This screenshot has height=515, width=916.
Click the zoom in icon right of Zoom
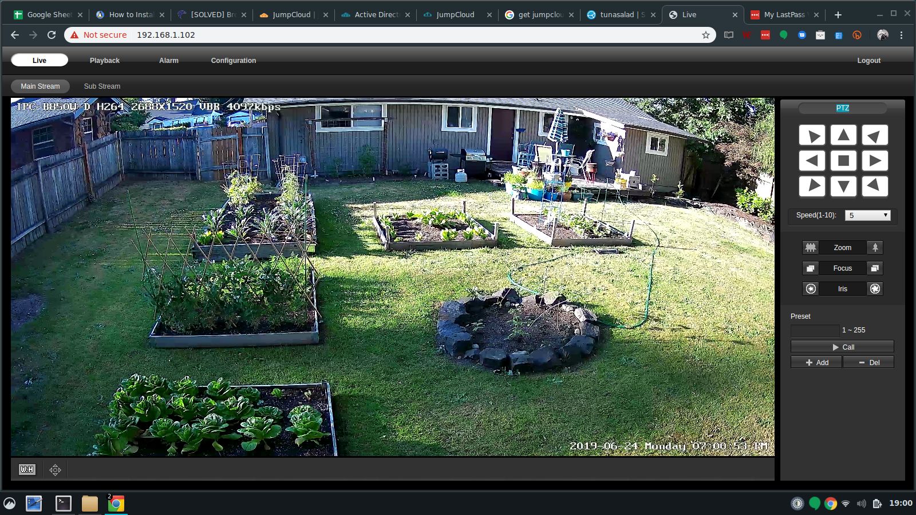tap(875, 247)
